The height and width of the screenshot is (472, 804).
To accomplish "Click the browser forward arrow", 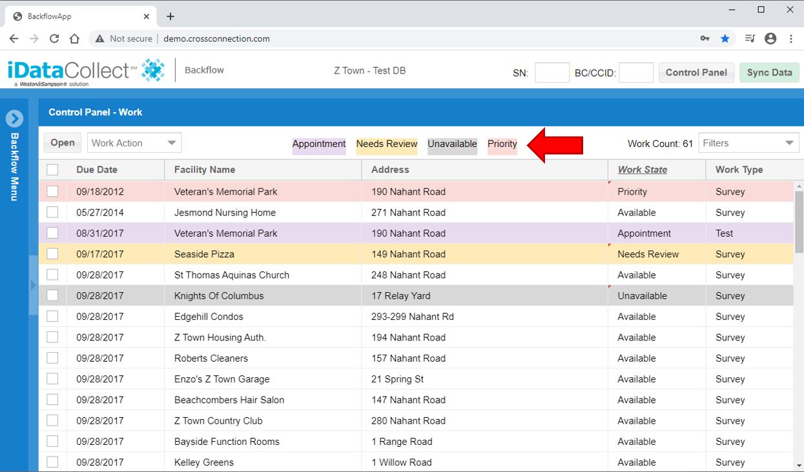I will [34, 39].
